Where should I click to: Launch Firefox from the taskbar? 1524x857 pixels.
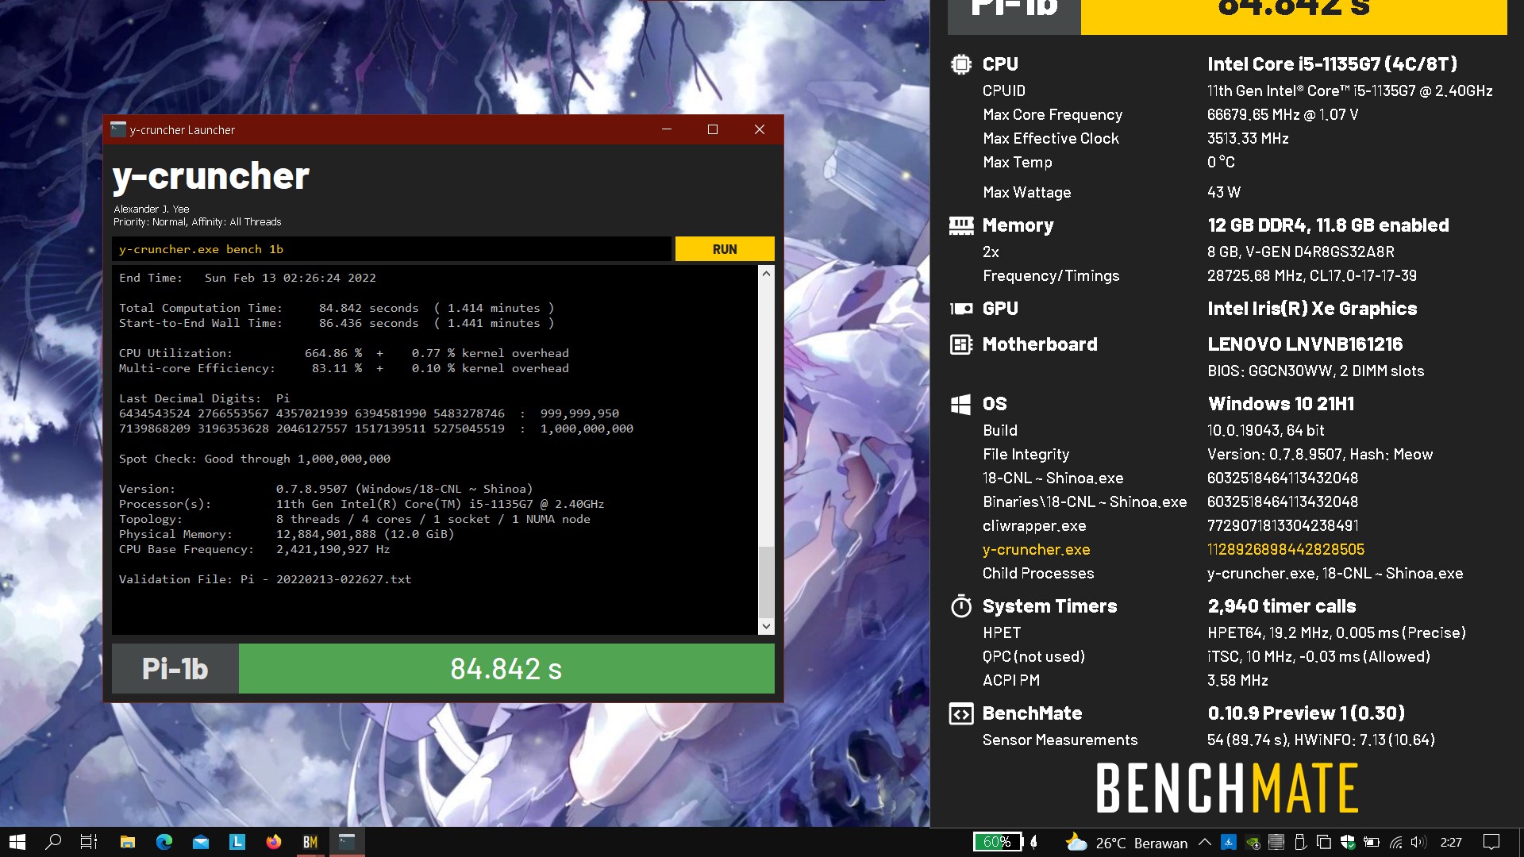[274, 842]
